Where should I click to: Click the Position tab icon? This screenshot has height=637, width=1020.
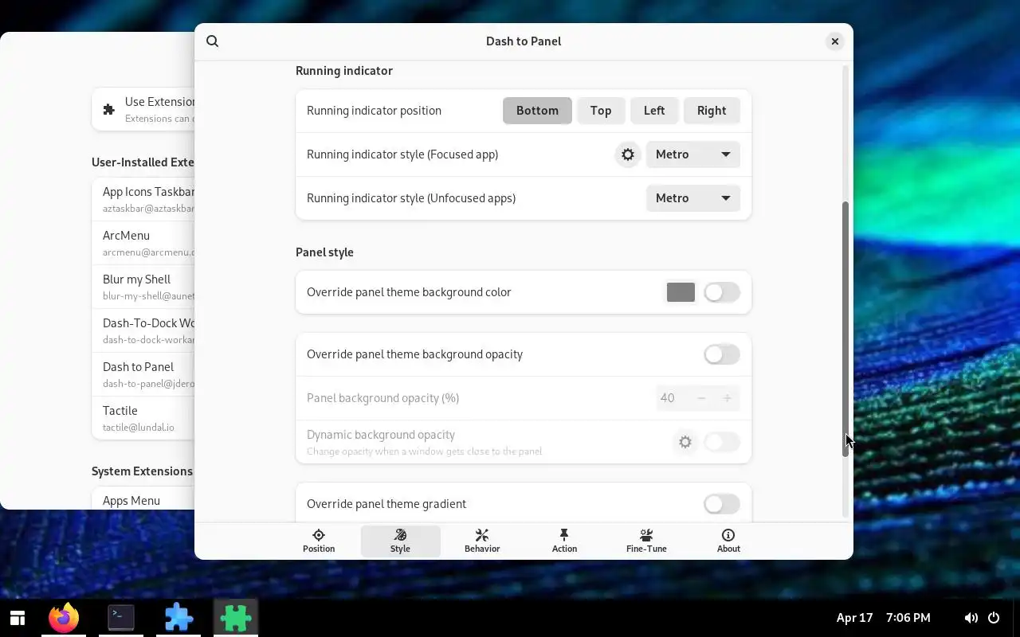point(319,535)
